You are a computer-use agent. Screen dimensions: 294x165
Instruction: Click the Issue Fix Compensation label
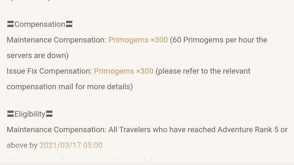[49, 71]
